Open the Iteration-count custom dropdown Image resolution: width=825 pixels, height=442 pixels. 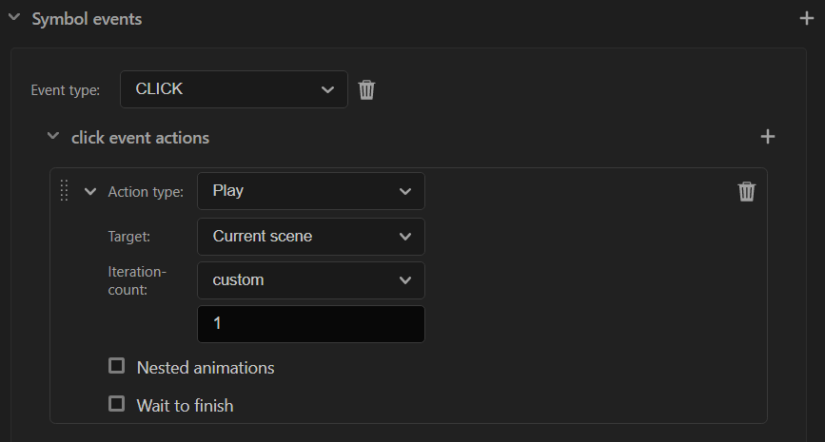pos(311,280)
